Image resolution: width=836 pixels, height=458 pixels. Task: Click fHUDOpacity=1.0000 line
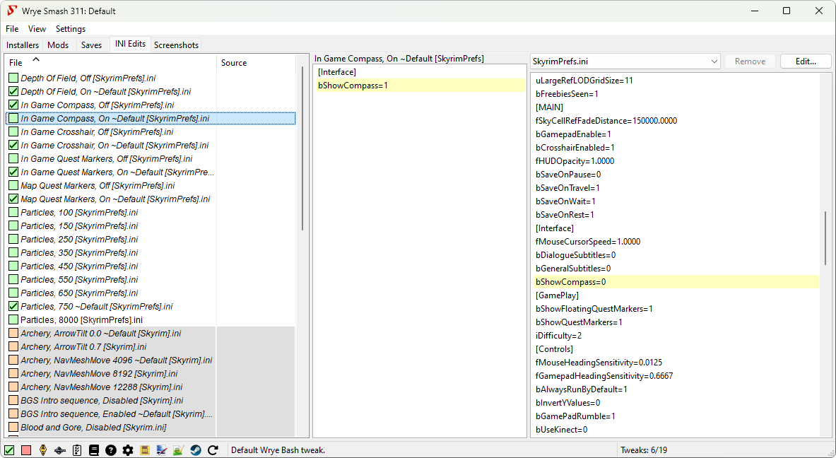click(575, 161)
